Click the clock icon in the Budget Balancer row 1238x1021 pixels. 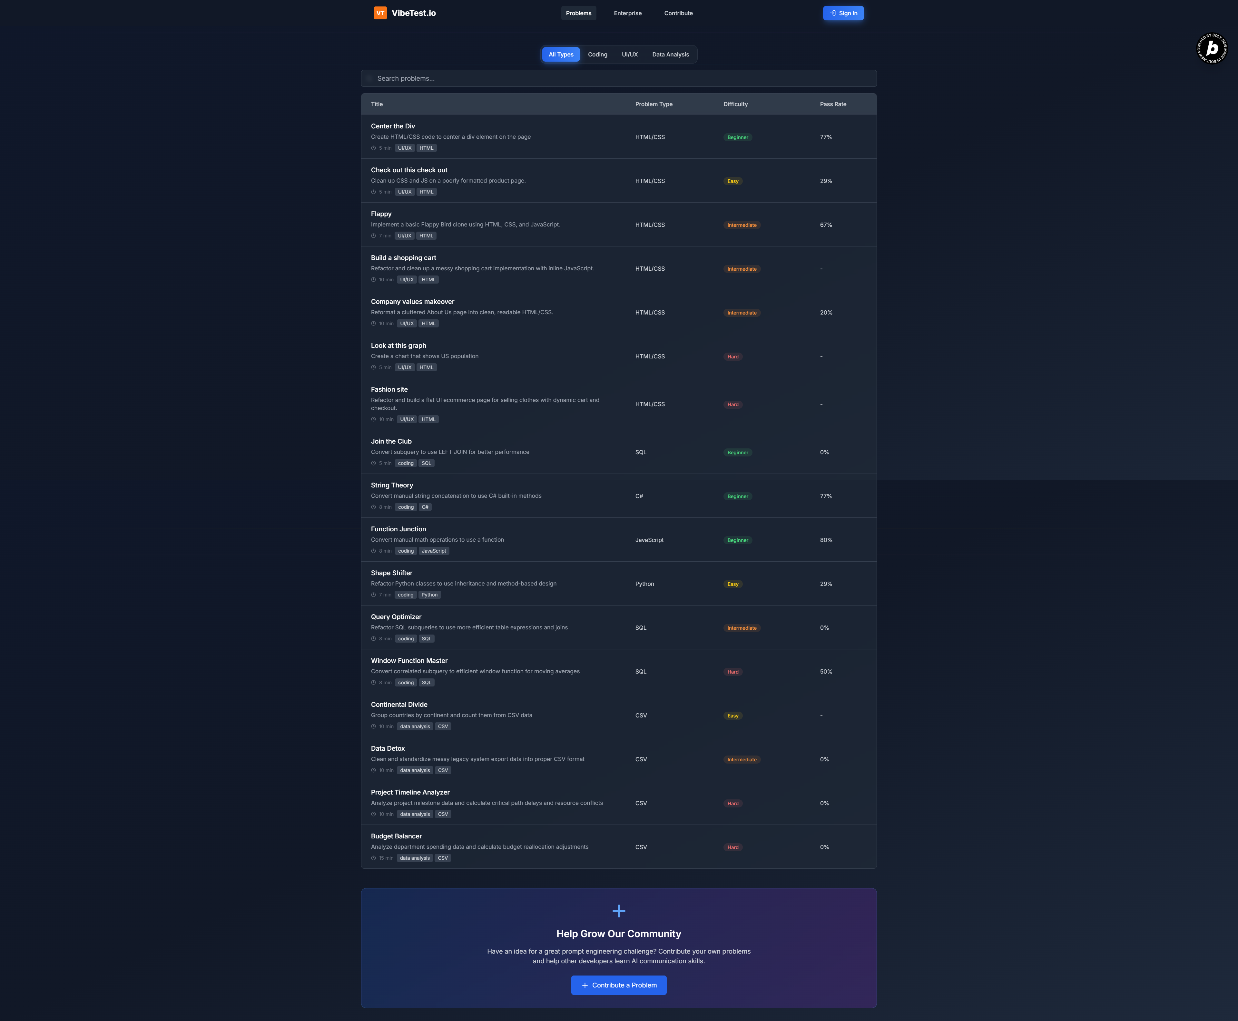click(373, 858)
